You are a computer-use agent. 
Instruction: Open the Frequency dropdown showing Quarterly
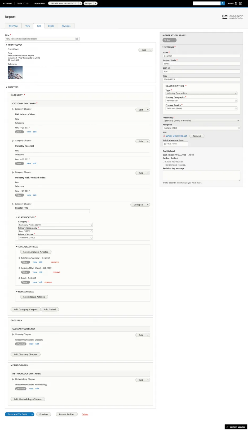coord(201,121)
